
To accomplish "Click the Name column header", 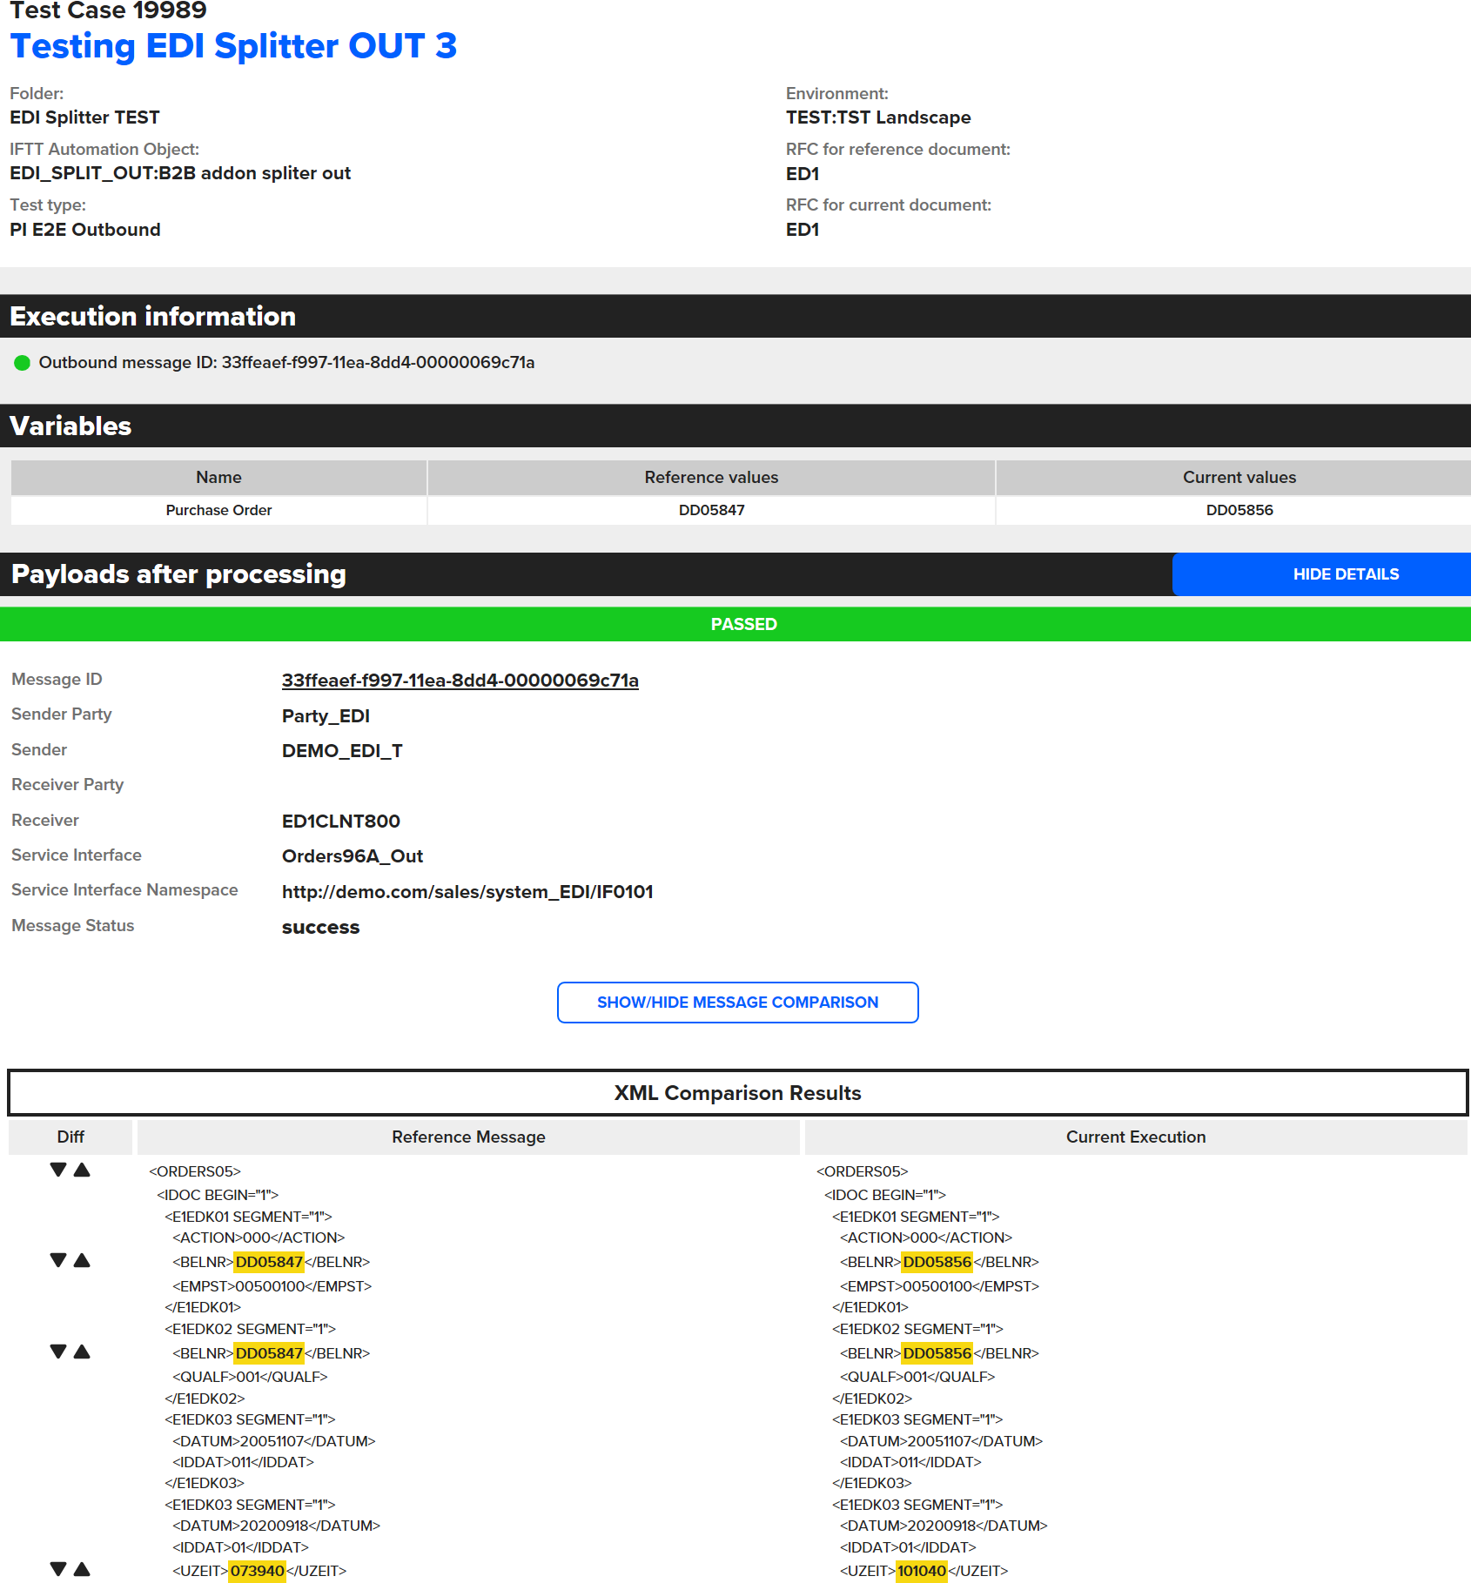I will tap(218, 477).
